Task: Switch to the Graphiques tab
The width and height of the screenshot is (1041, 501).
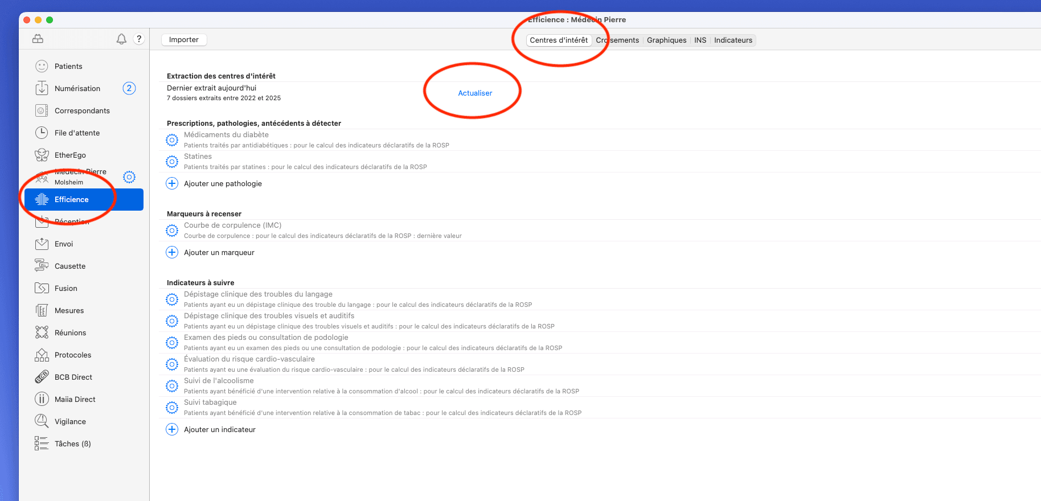Action: coord(666,40)
